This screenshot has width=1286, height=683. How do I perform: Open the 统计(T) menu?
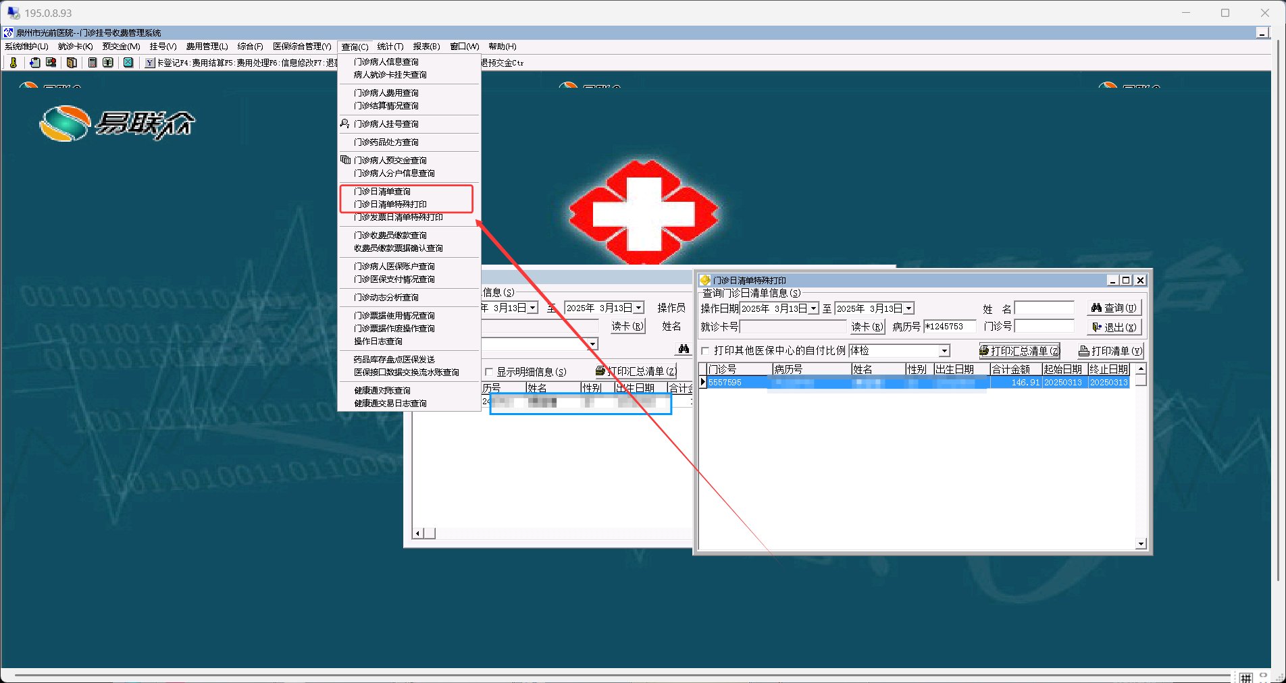pyautogui.click(x=390, y=47)
